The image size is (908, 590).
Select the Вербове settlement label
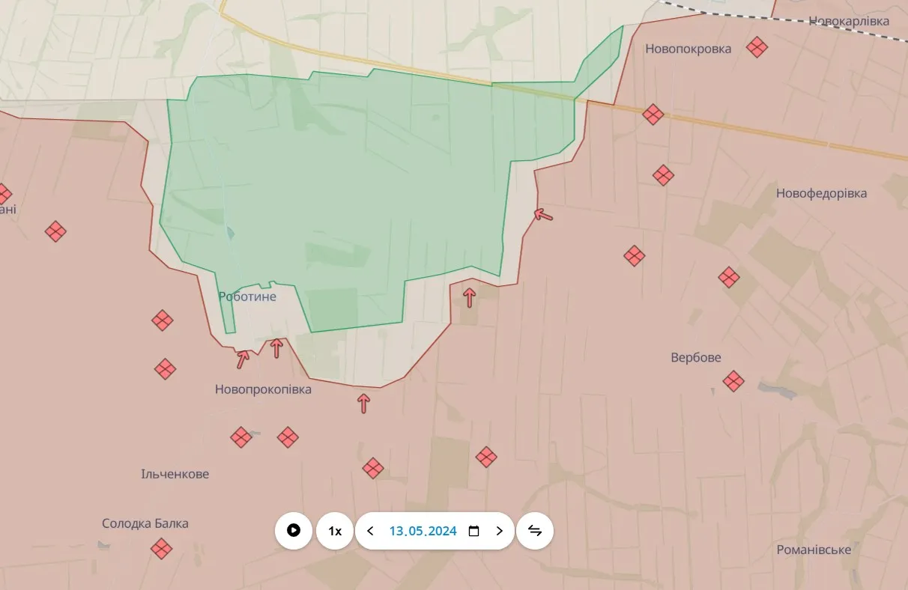[696, 357]
